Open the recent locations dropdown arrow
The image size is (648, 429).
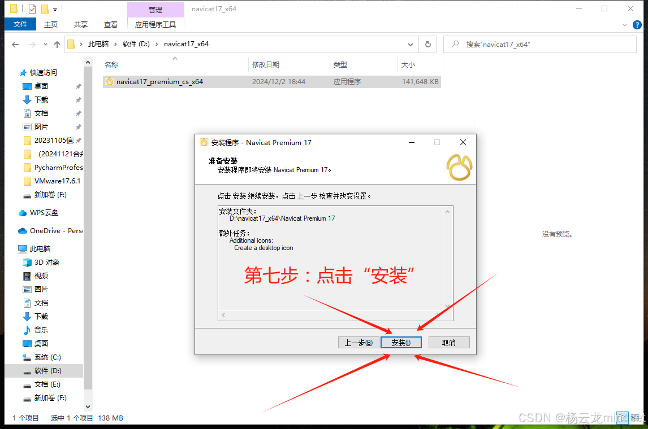click(x=45, y=44)
